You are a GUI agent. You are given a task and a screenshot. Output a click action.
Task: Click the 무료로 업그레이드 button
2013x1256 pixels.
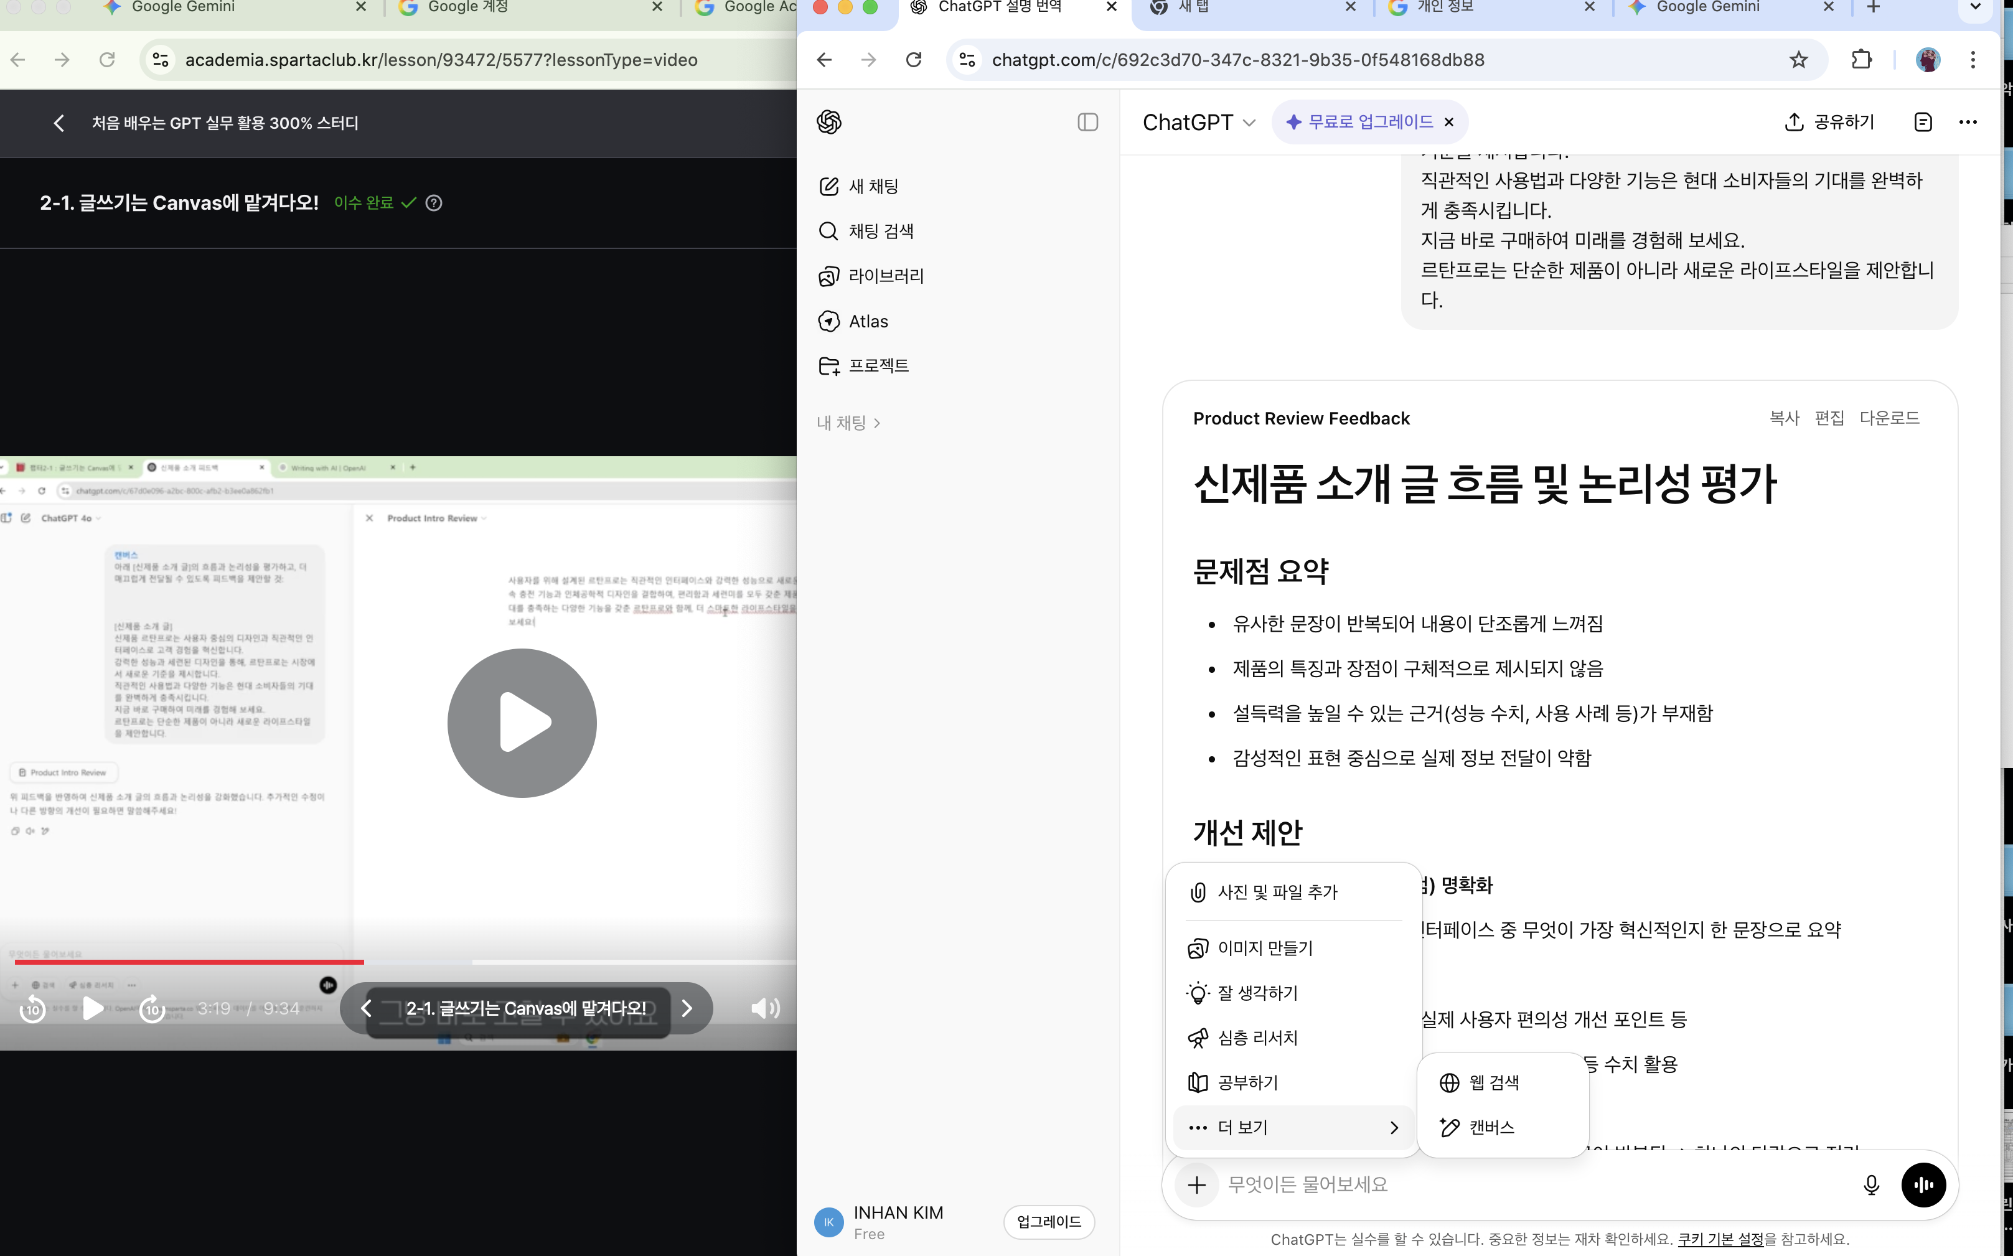tap(1359, 122)
